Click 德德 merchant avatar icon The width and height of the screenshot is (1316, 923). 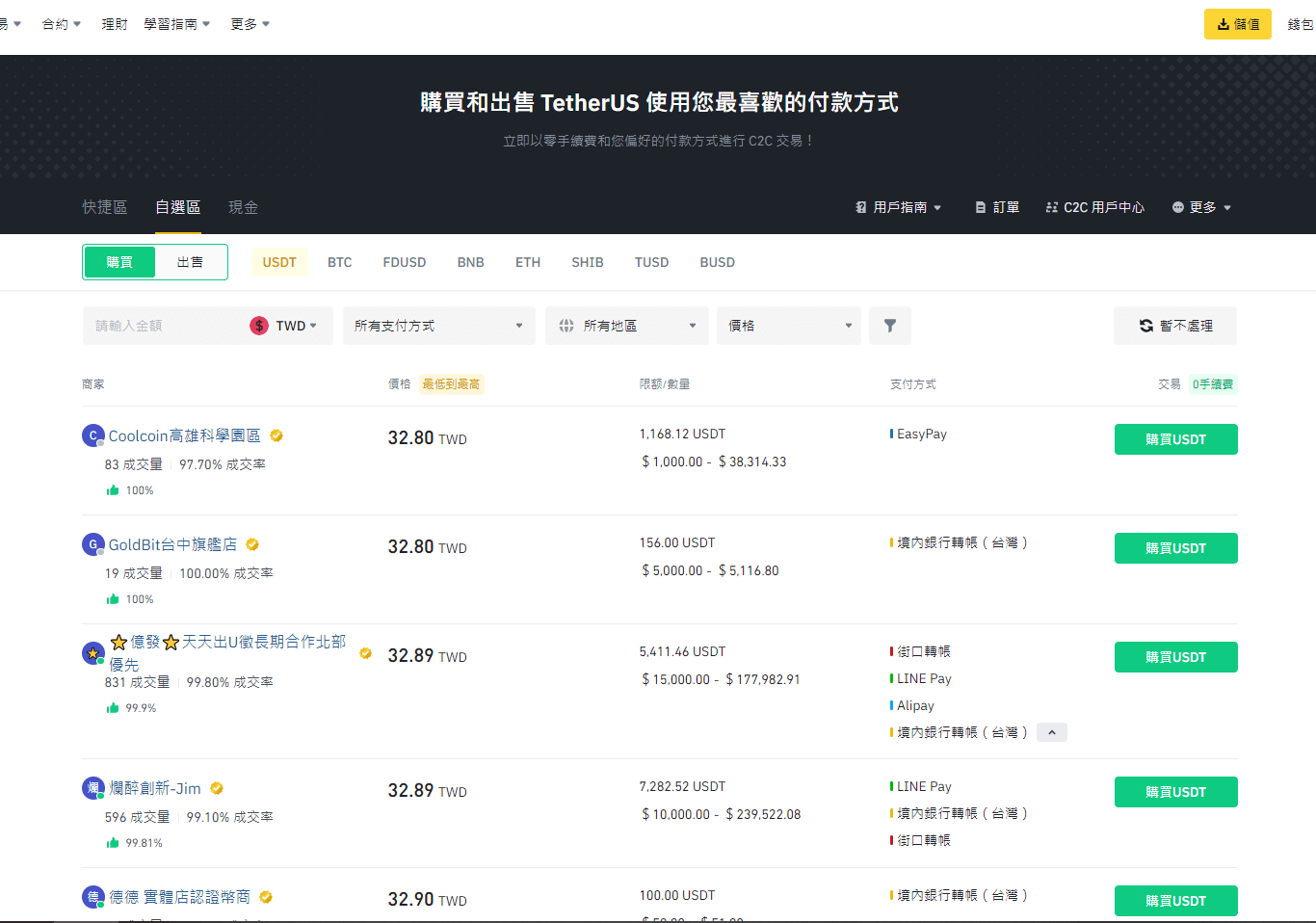[93, 897]
